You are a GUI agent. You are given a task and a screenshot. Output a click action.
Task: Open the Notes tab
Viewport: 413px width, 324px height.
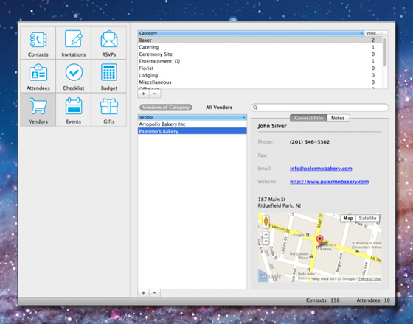(338, 118)
